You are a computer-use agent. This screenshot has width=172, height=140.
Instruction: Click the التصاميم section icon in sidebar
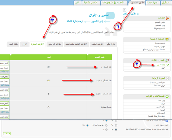coord(167,18)
